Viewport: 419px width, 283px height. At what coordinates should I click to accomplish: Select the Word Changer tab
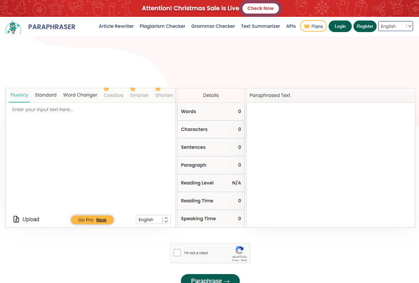pos(80,95)
